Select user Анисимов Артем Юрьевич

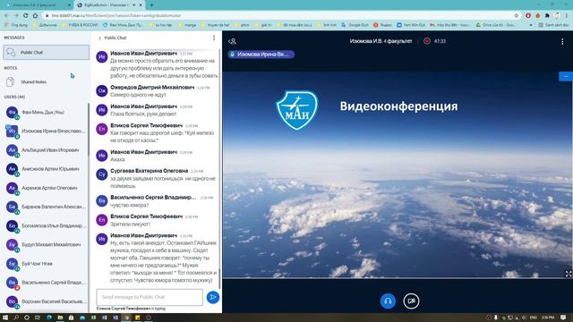45,169
